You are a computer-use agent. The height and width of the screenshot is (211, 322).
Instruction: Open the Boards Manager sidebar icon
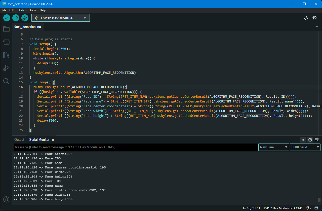click(6, 42)
